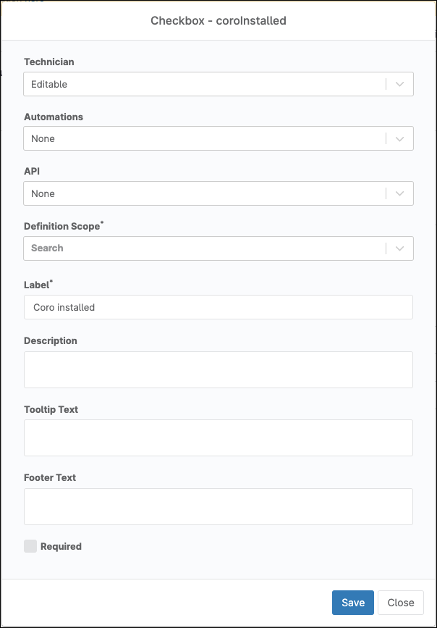This screenshot has width=437, height=628.
Task: Expand the Definition Scope chevron
Action: point(399,248)
